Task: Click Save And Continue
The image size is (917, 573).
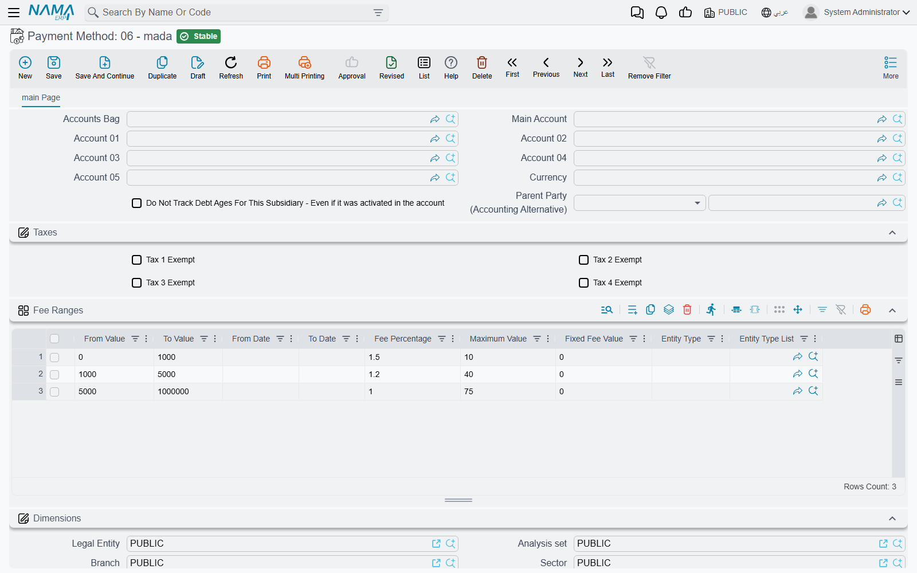Action: (105, 68)
